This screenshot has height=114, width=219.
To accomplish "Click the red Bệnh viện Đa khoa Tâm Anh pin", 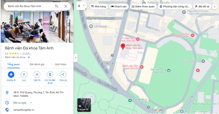I will click(x=123, y=46).
